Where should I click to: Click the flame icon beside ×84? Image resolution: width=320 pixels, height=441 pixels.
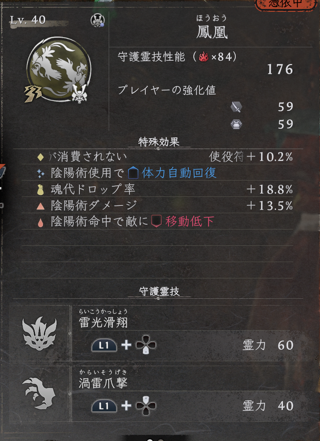[204, 57]
